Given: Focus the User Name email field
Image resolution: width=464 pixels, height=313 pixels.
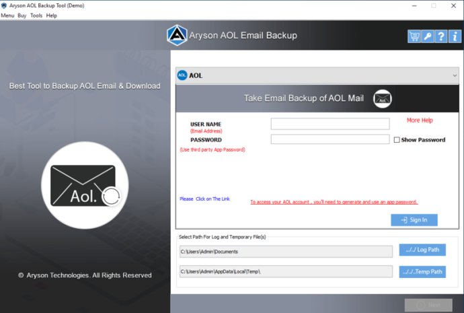Looking at the screenshot, I should pyautogui.click(x=330, y=124).
